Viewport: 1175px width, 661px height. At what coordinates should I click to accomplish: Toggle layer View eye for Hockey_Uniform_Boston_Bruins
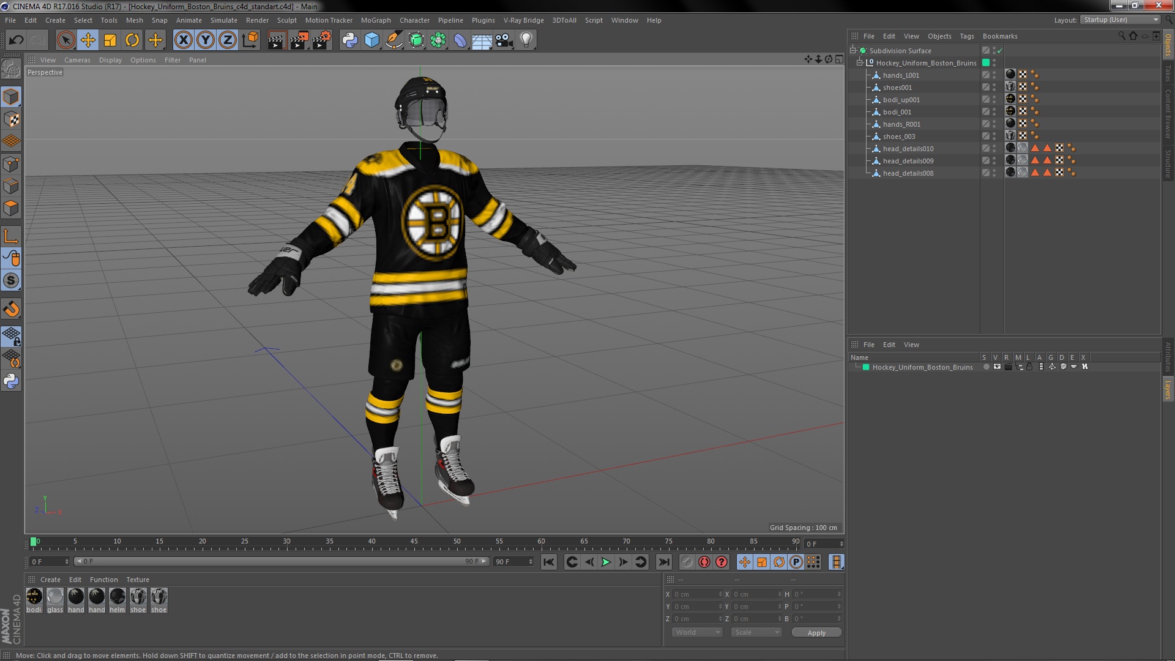pos(997,367)
